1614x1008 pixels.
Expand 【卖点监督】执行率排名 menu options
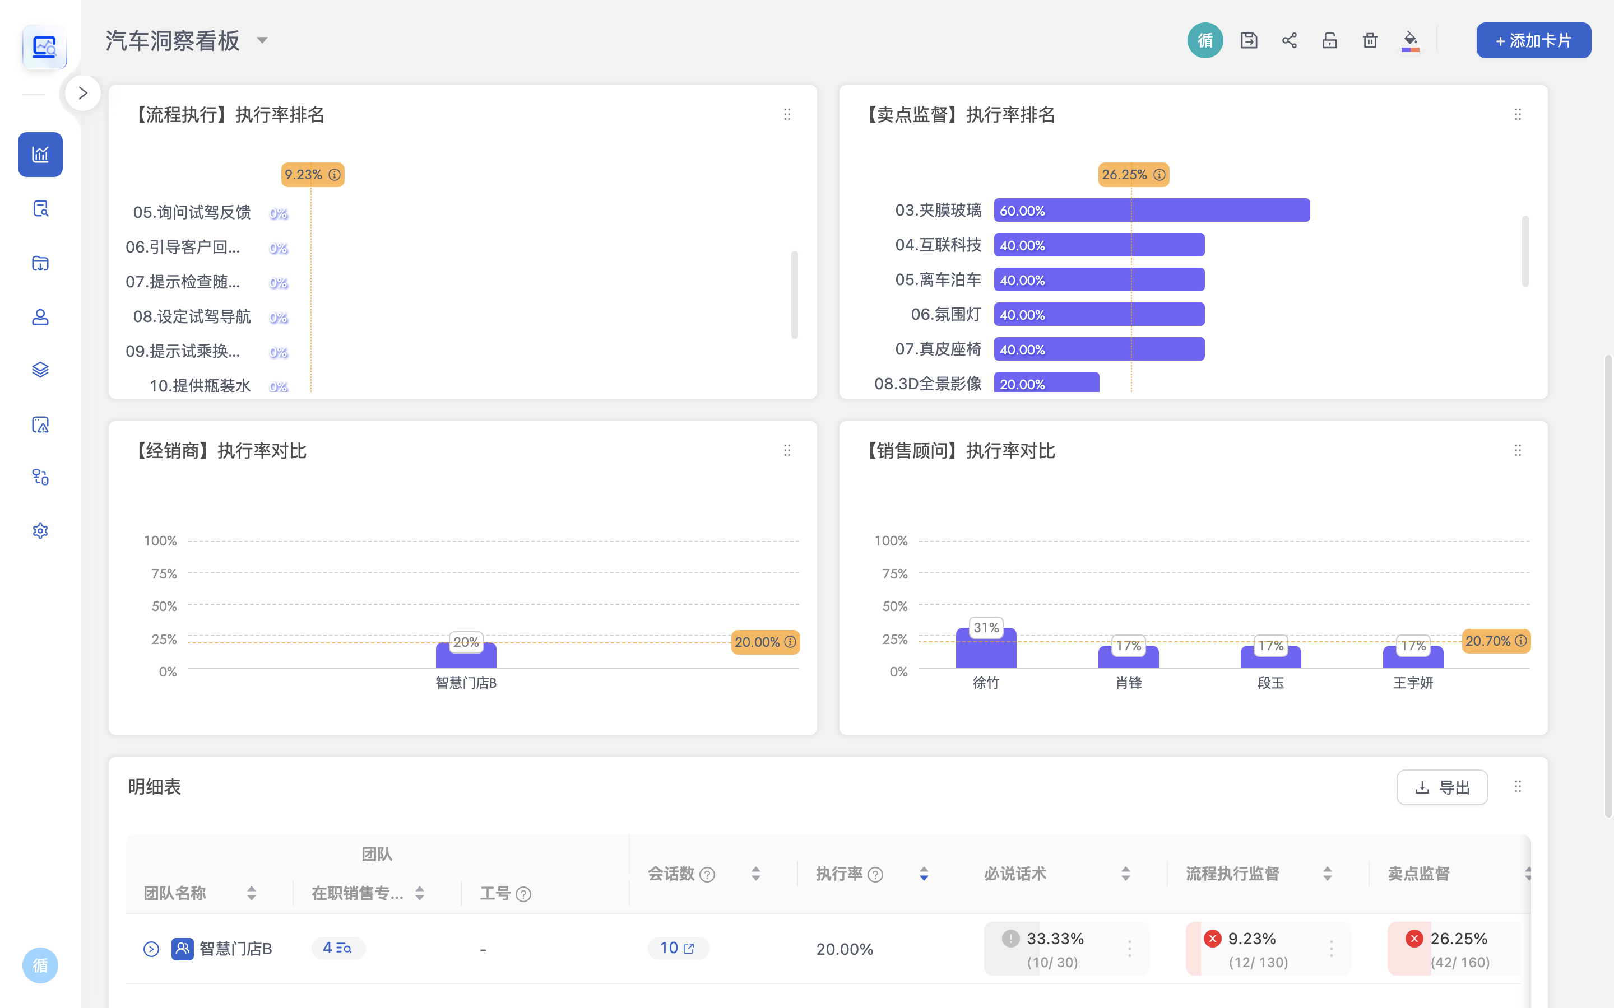point(1518,114)
